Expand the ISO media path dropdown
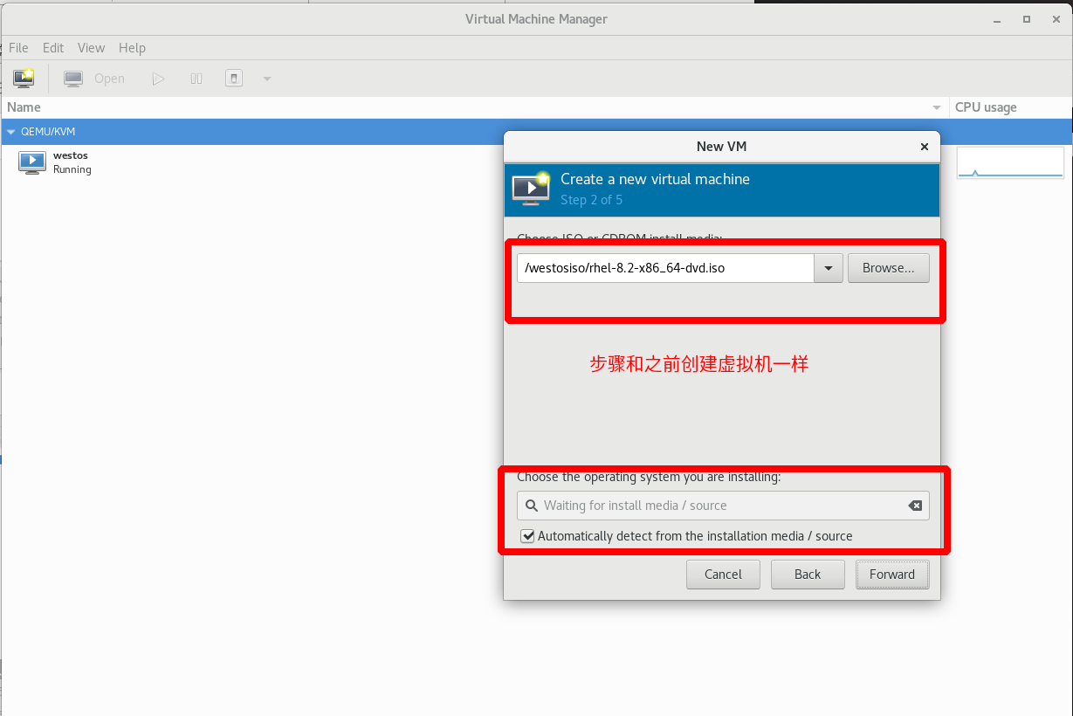 pos(828,268)
